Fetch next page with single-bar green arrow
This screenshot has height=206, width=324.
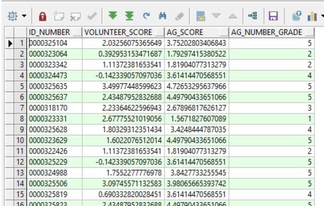(x=113, y=16)
